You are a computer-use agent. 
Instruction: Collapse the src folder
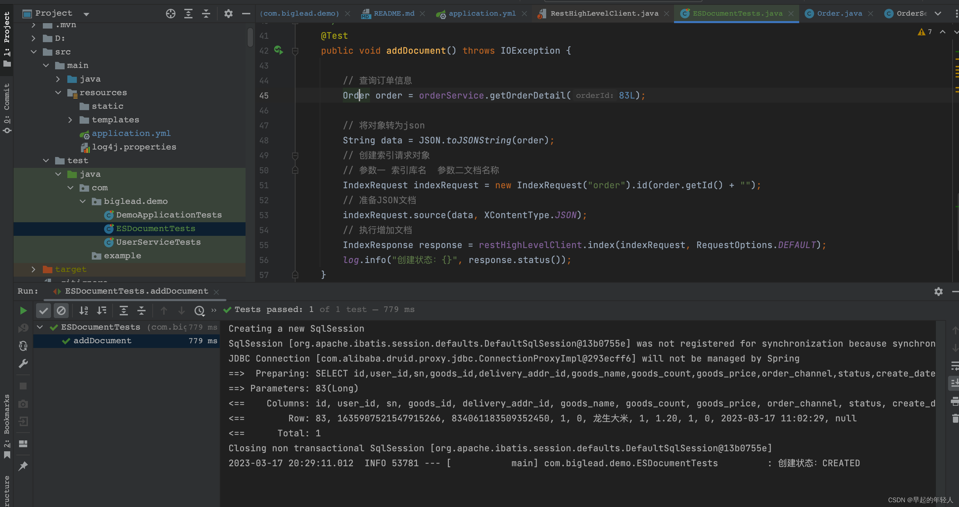click(34, 52)
